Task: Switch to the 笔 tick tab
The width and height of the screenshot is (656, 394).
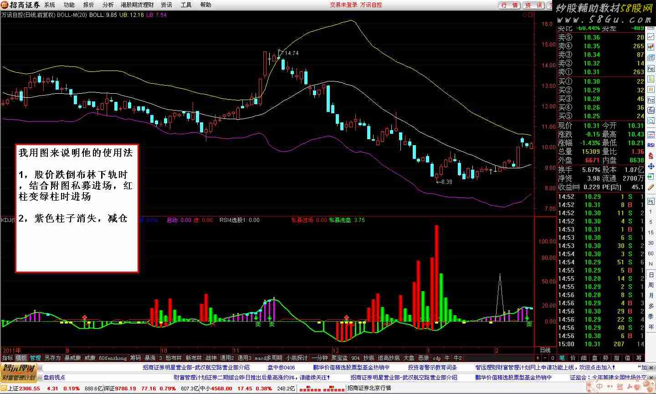Action: 562,358
